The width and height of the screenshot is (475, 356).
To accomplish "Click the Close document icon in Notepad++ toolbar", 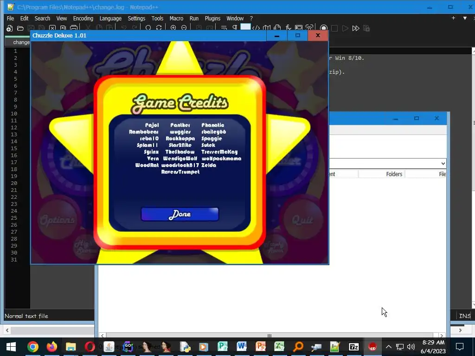I will pyautogui.click(x=52, y=28).
